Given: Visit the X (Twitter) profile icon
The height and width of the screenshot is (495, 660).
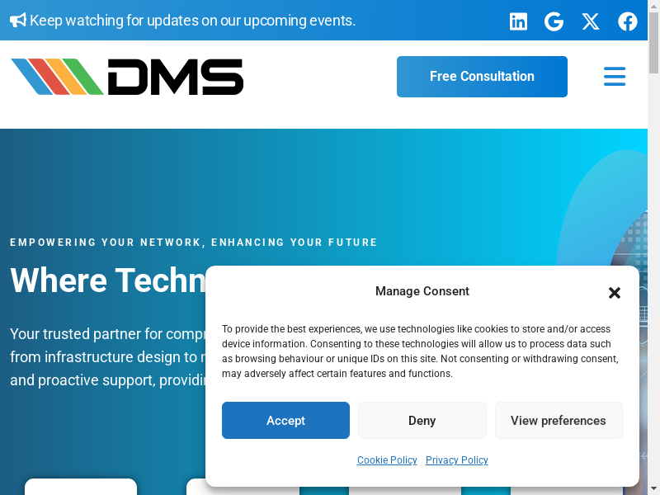Looking at the screenshot, I should (x=591, y=21).
